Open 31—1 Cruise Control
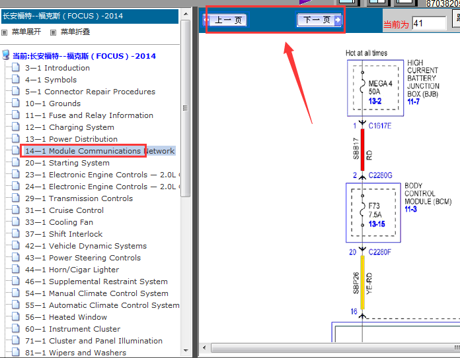 [64, 210]
